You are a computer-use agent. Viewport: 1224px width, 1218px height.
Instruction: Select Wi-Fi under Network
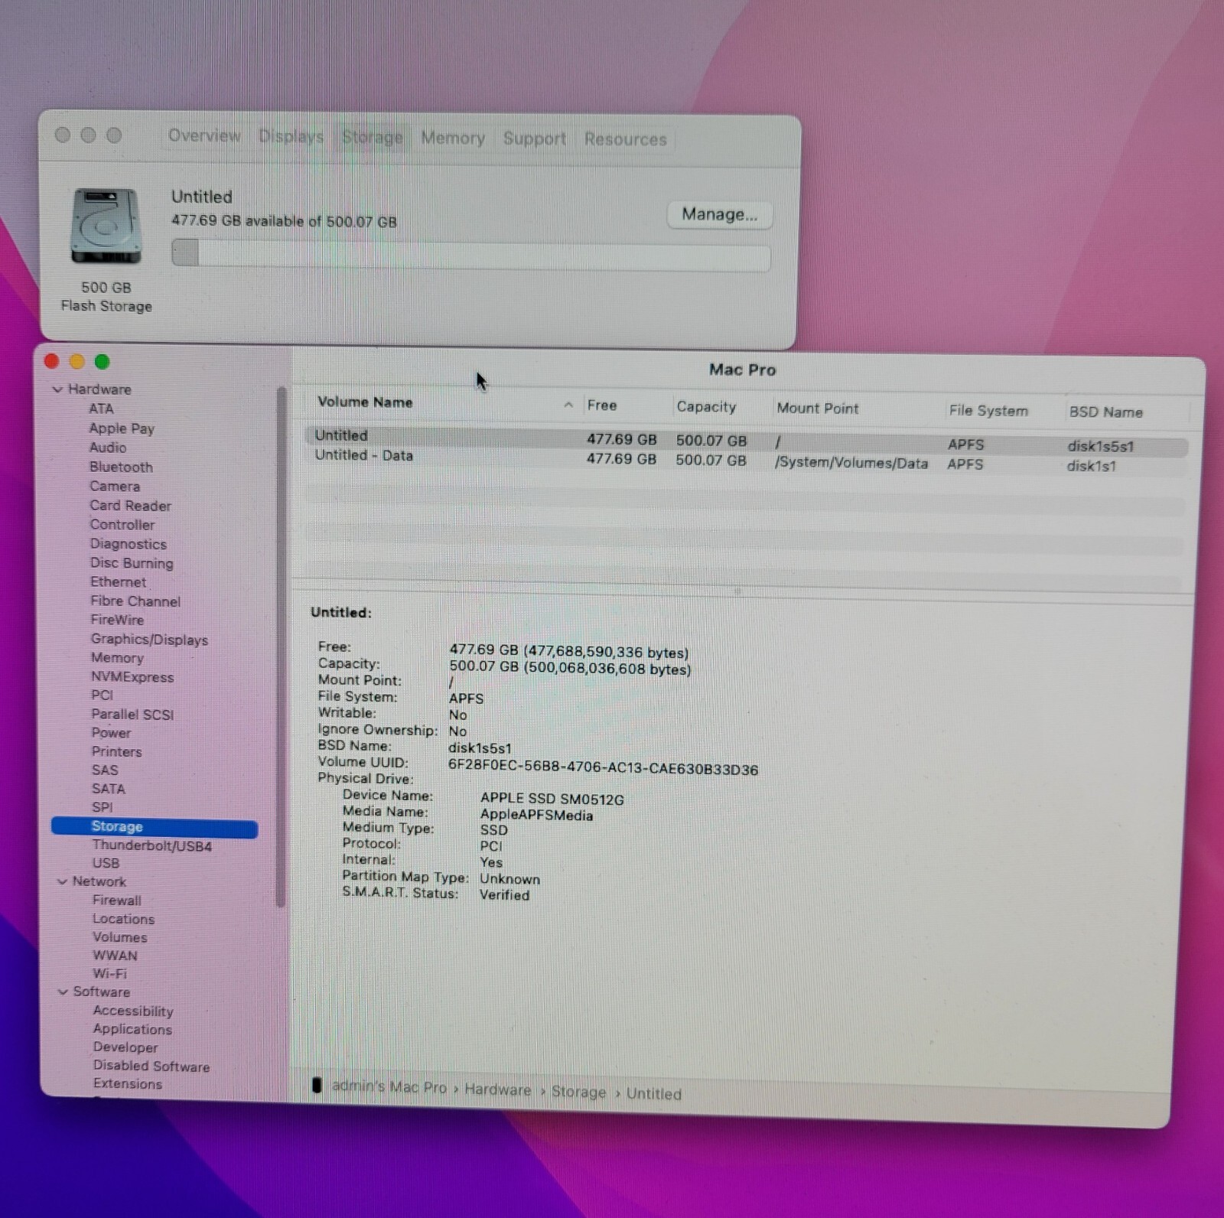pos(109,974)
